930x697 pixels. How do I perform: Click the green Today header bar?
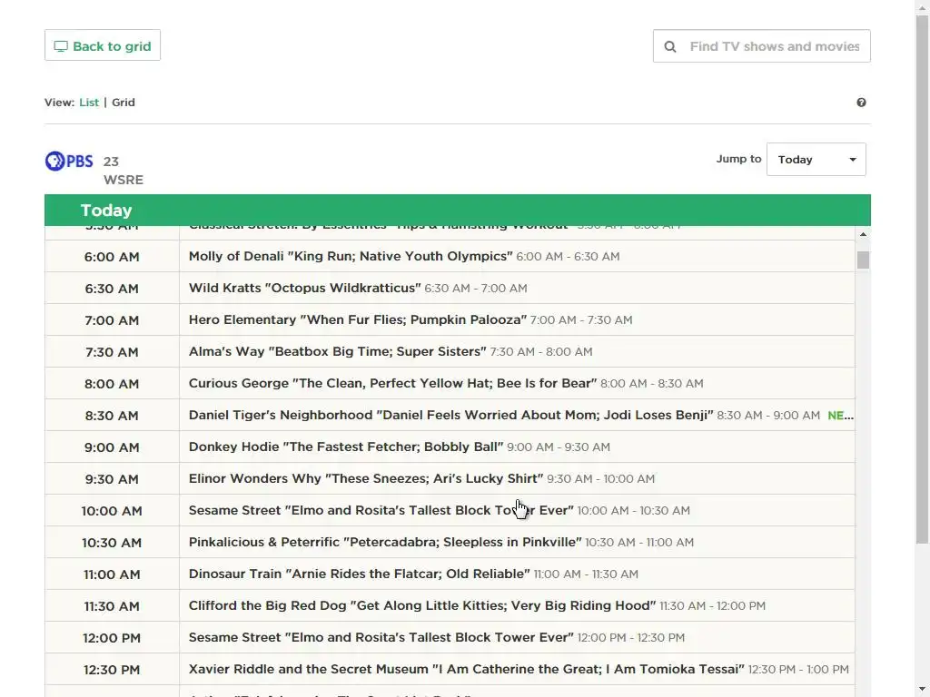click(x=458, y=210)
